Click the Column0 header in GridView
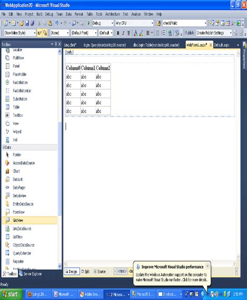247x300 pixels. point(73,68)
